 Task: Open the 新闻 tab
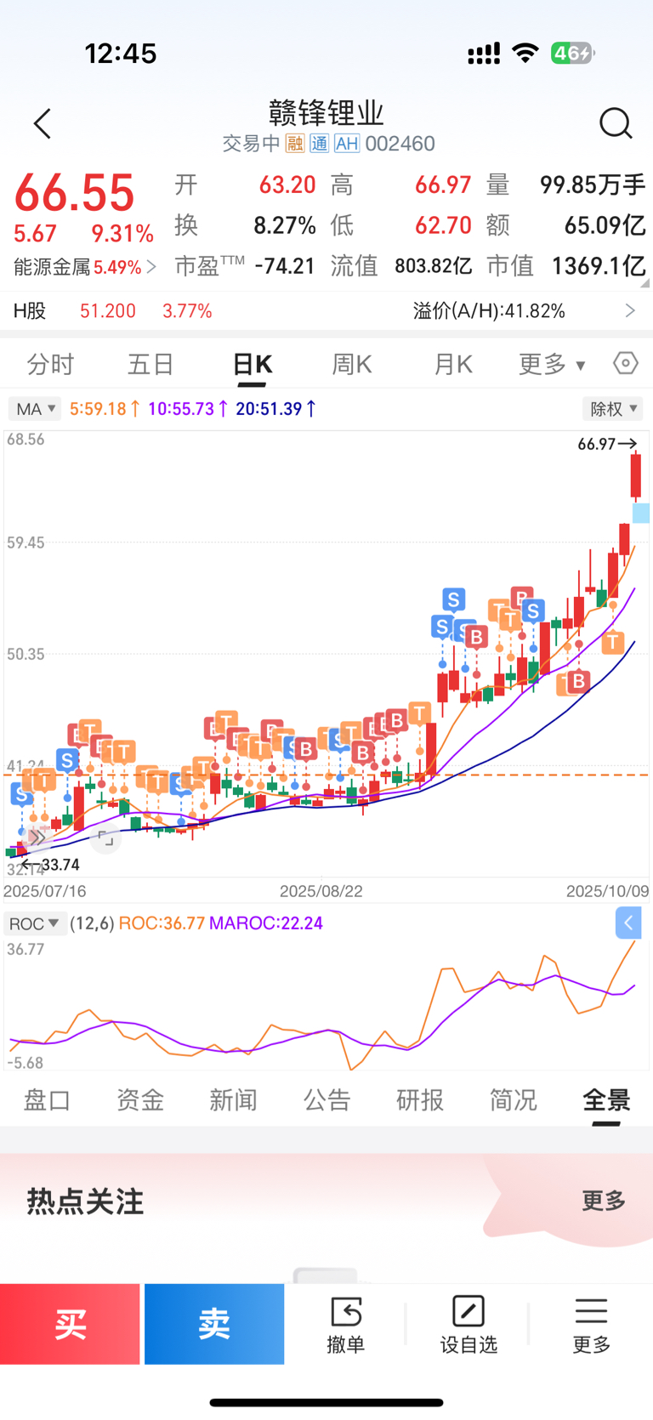click(233, 1100)
